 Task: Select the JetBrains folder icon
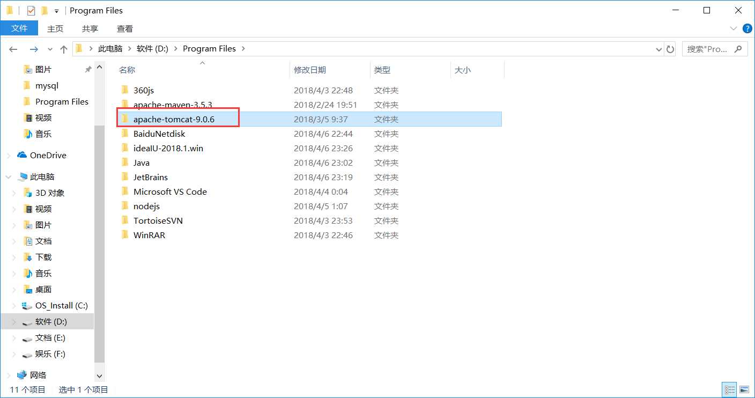125,177
